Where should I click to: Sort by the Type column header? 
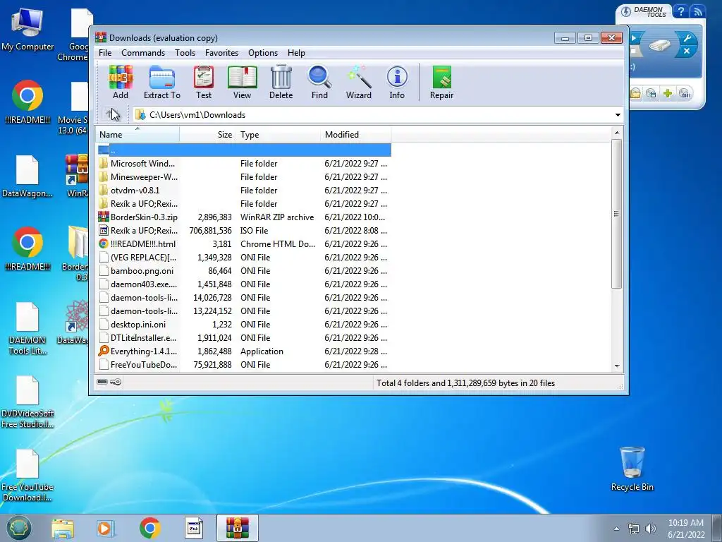(x=278, y=135)
